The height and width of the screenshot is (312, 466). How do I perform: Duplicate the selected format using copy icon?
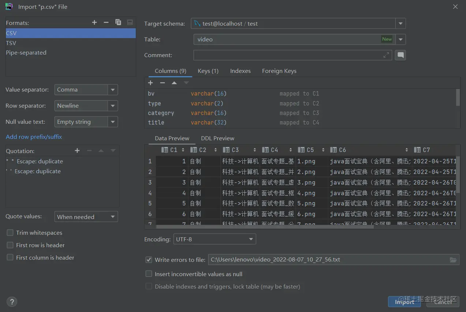point(118,22)
